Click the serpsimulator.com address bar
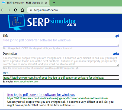The width and height of the screenshot is (122, 110). [x=74, y=10]
